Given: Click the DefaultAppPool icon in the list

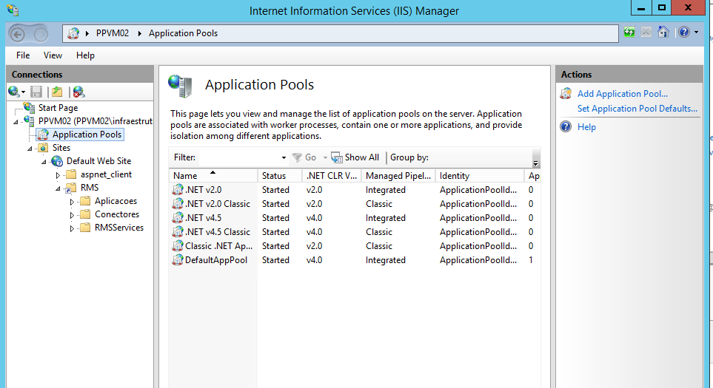Looking at the screenshot, I should [x=178, y=260].
